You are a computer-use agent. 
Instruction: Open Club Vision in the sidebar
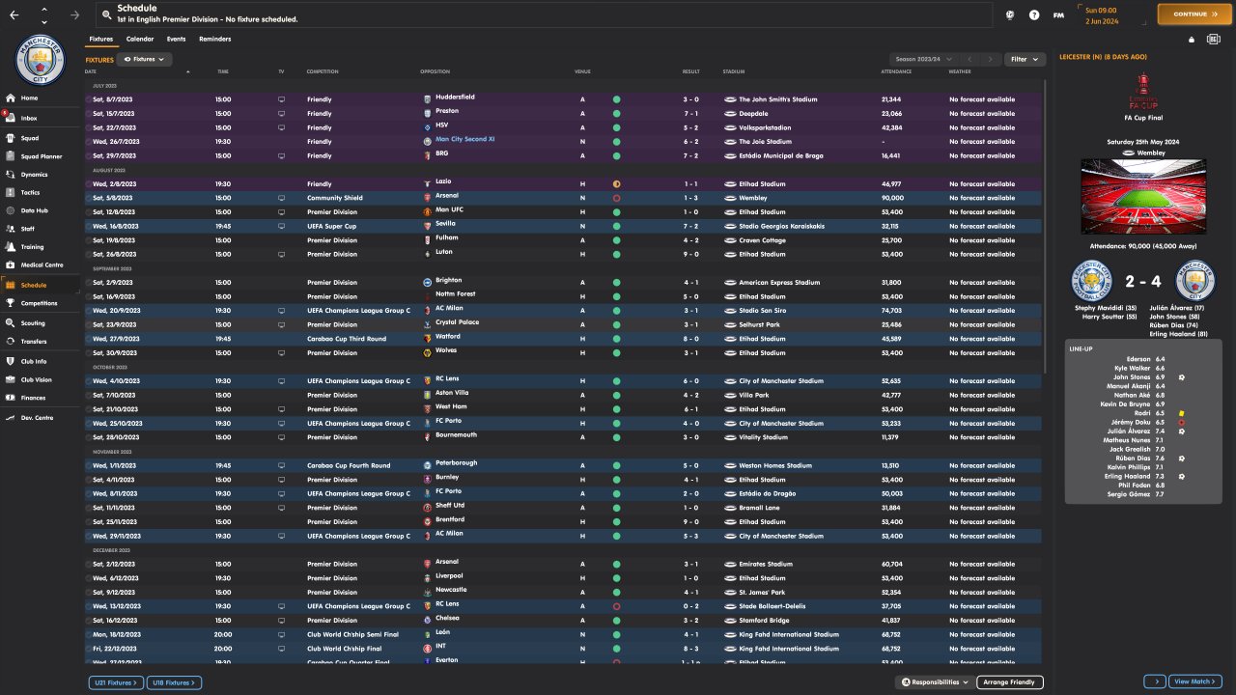click(x=40, y=379)
